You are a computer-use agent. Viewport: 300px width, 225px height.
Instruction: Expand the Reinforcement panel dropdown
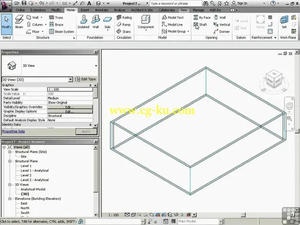pos(275,37)
